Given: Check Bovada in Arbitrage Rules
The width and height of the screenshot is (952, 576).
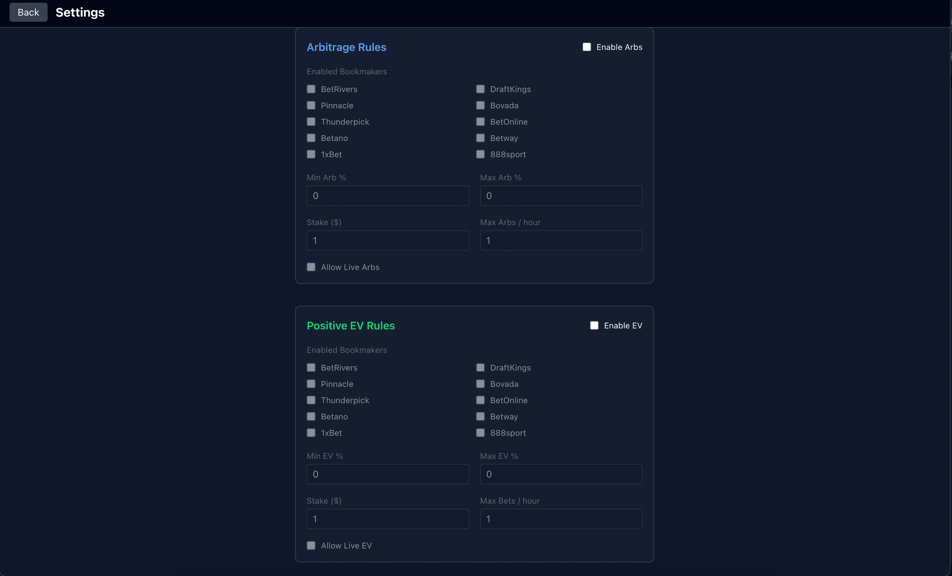Looking at the screenshot, I should [x=480, y=105].
